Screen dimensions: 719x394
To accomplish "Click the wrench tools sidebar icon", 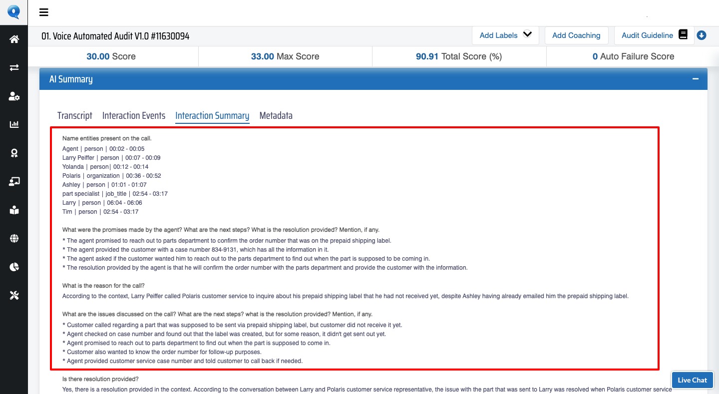I will tap(14, 296).
